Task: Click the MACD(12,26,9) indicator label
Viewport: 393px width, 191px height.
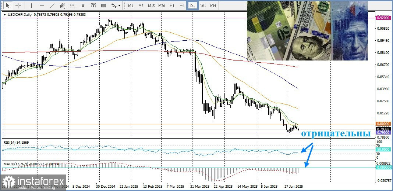Action: (16, 164)
